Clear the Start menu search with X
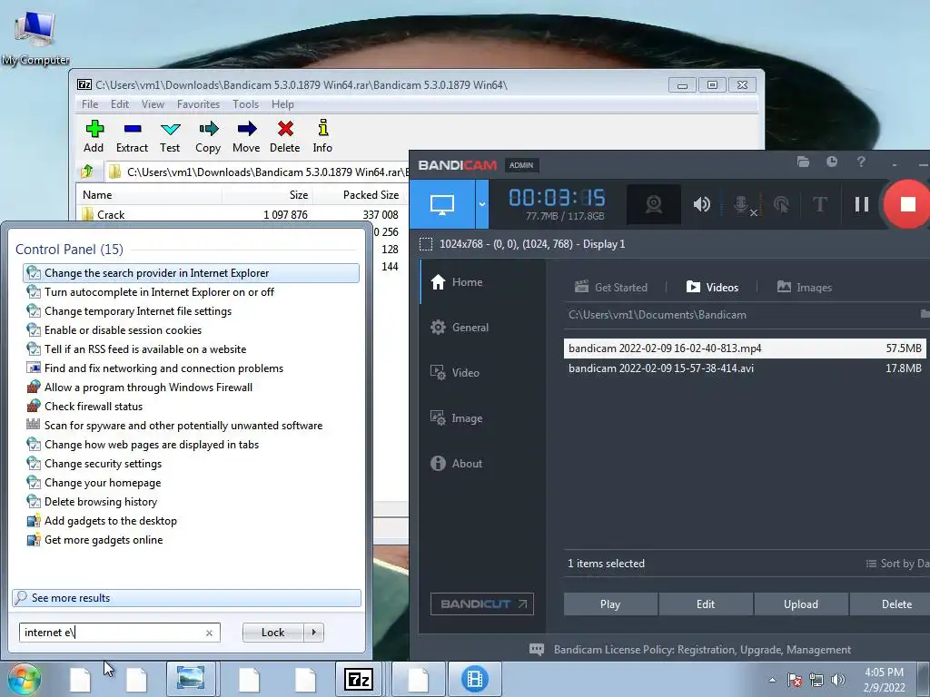930x697 pixels. pyautogui.click(x=210, y=633)
